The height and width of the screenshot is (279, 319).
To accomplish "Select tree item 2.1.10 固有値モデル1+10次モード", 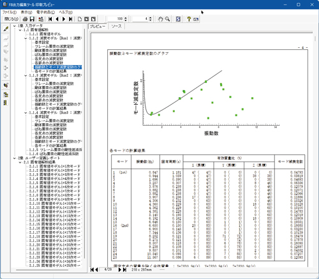I will [x=55, y=204].
